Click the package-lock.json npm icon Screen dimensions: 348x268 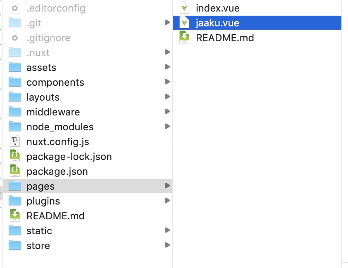pyautogui.click(x=14, y=156)
